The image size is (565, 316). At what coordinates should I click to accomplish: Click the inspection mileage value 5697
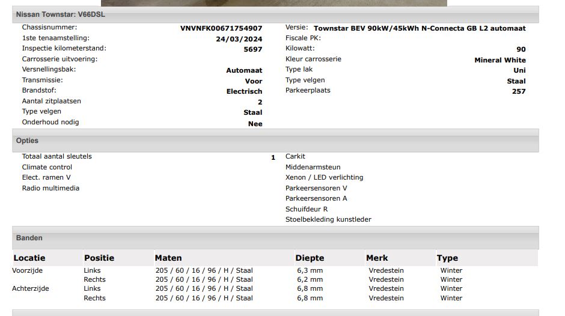click(252, 49)
